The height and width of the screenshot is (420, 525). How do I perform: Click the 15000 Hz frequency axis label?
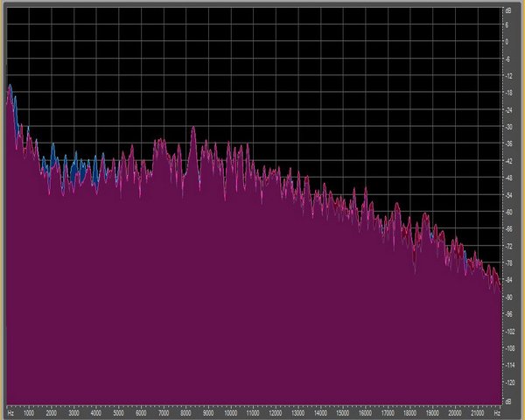click(x=343, y=413)
